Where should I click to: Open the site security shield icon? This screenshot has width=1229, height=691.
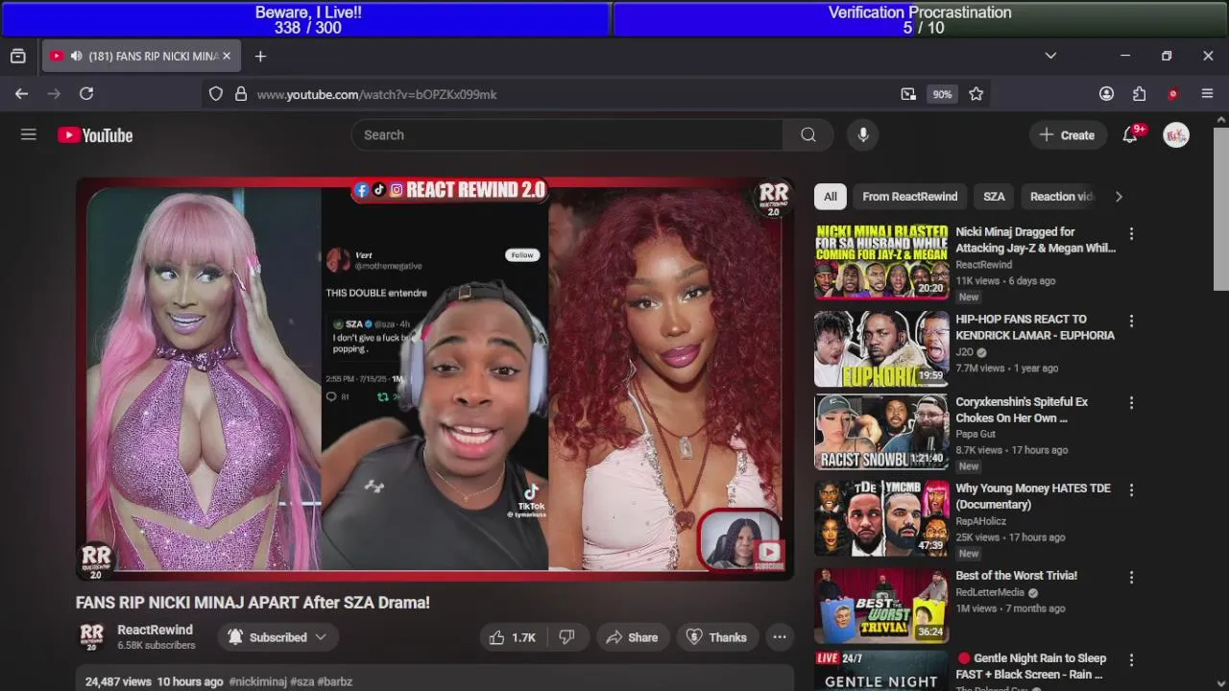[216, 94]
